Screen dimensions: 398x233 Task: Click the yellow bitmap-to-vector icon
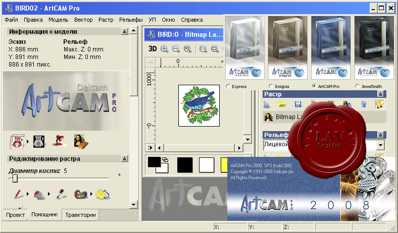coord(103,194)
